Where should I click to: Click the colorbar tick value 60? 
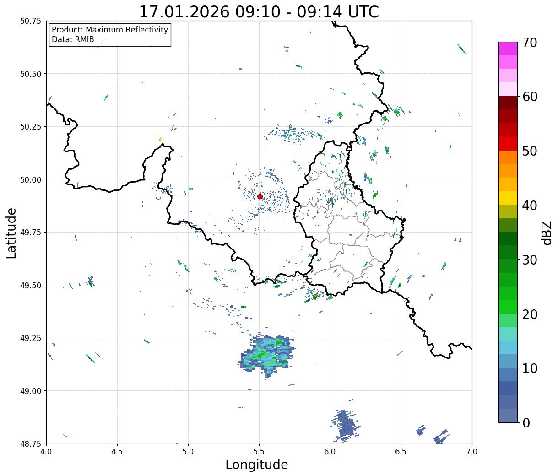pos(530,97)
